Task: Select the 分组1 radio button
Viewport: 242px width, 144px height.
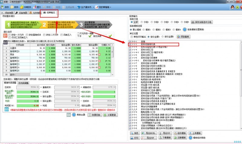Action: point(142,22)
